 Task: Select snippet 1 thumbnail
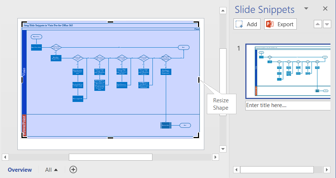click(x=288, y=71)
